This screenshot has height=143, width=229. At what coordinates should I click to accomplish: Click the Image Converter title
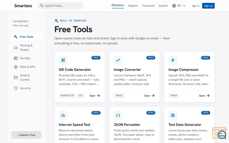point(127,69)
